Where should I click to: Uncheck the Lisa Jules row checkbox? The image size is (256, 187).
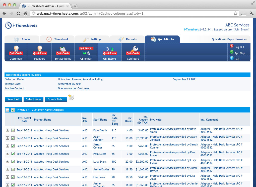[13, 177]
